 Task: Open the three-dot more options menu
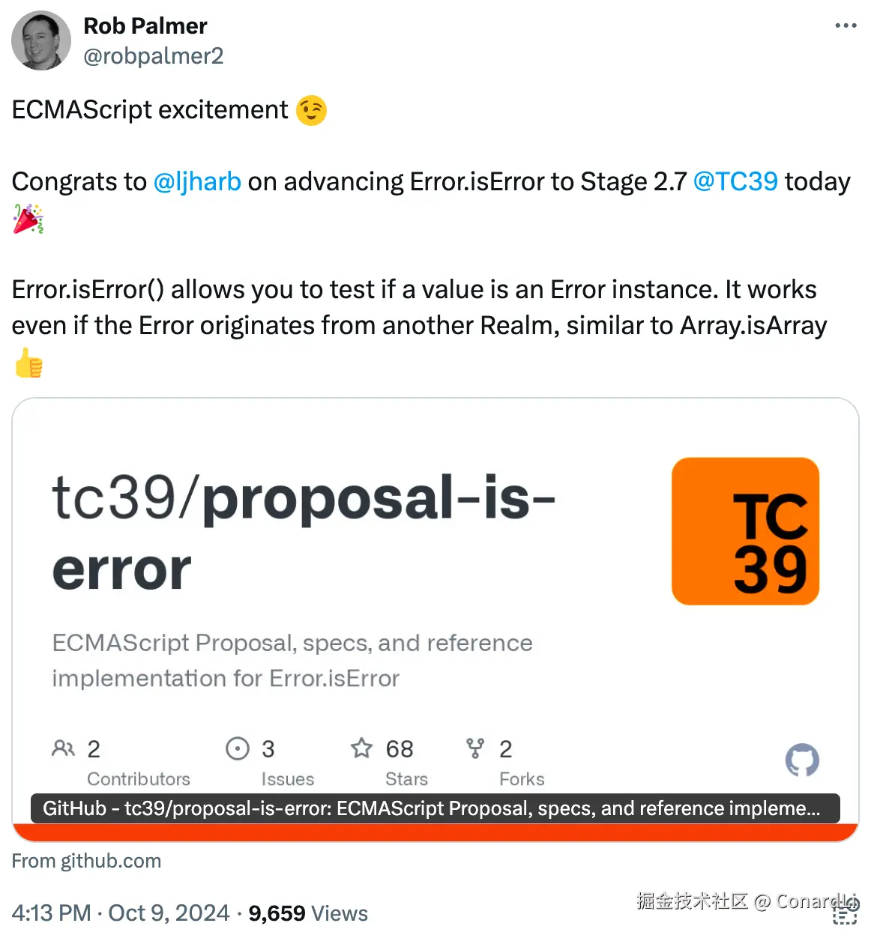click(846, 25)
